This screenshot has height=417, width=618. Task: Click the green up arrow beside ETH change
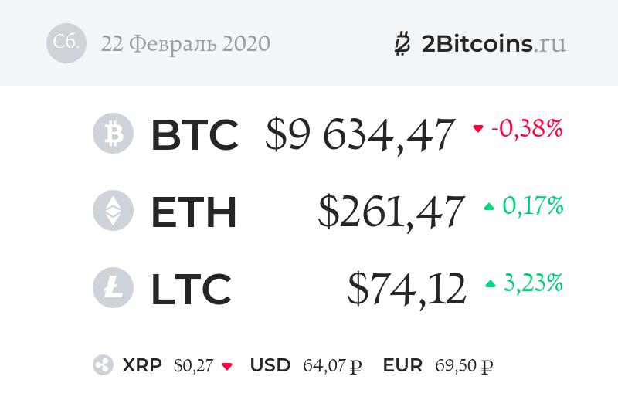point(489,207)
